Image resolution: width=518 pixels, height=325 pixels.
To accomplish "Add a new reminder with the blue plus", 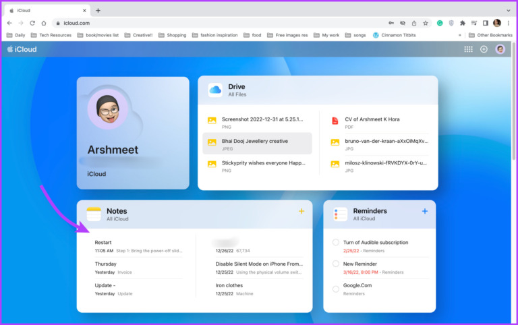I will pos(424,212).
